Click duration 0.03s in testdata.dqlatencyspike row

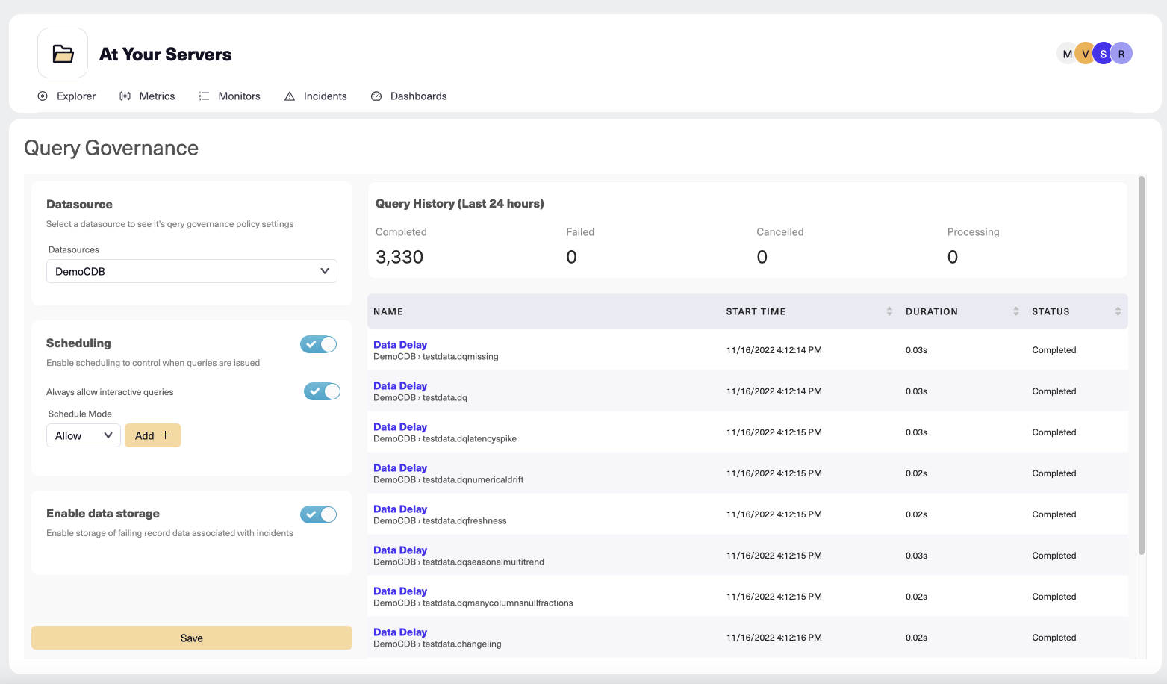[x=916, y=432]
